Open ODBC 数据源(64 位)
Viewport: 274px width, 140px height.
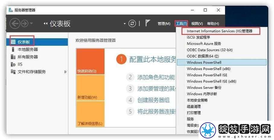tap(203, 56)
